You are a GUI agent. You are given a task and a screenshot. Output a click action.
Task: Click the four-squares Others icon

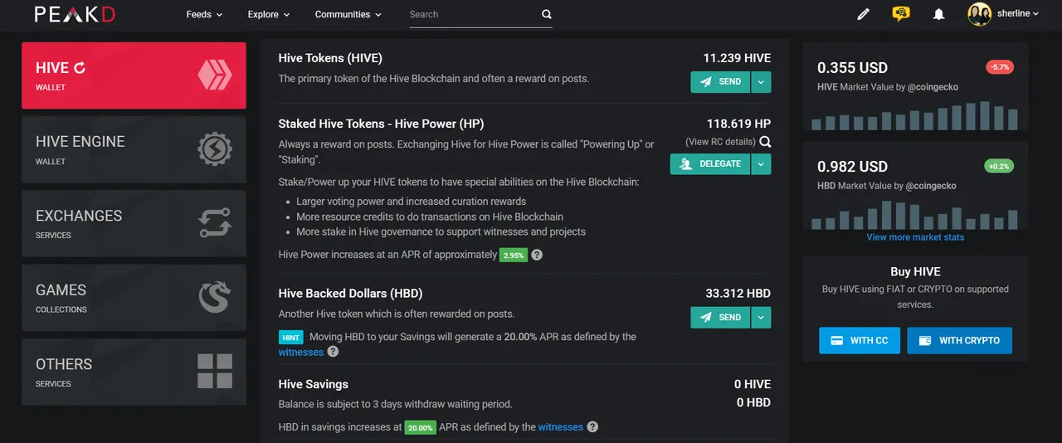[215, 372]
